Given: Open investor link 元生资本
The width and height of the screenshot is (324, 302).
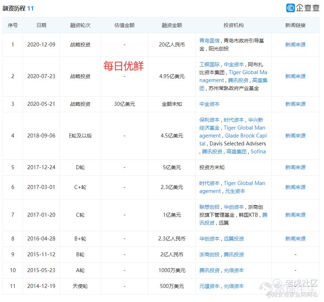Looking at the screenshot, I should coord(235,191).
